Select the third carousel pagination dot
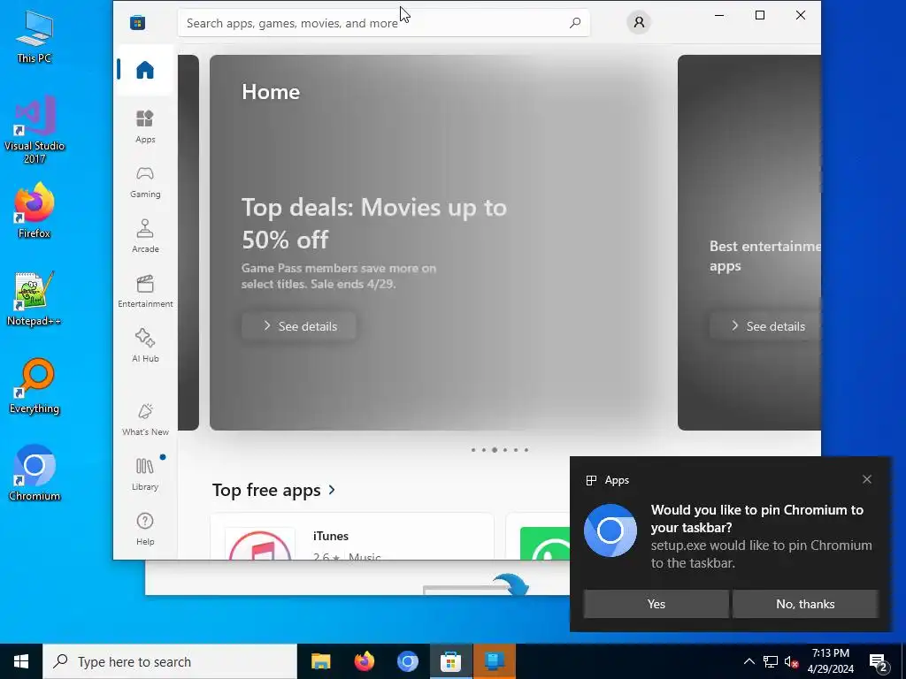This screenshot has width=906, height=679. click(x=494, y=450)
